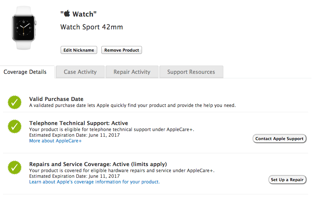Click the Telephone Technical Support green checkmark icon
This screenshot has width=313, height=197.
click(15, 126)
